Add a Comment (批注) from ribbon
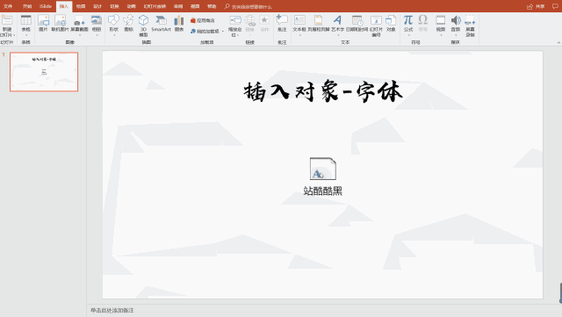The image size is (562, 317). [282, 24]
